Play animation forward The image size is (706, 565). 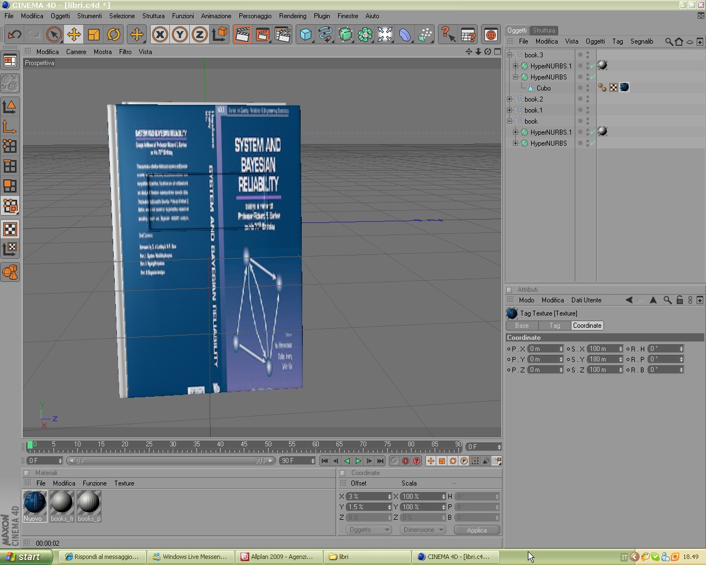[x=358, y=461]
